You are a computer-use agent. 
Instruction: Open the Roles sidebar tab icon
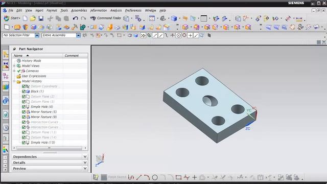6,150
